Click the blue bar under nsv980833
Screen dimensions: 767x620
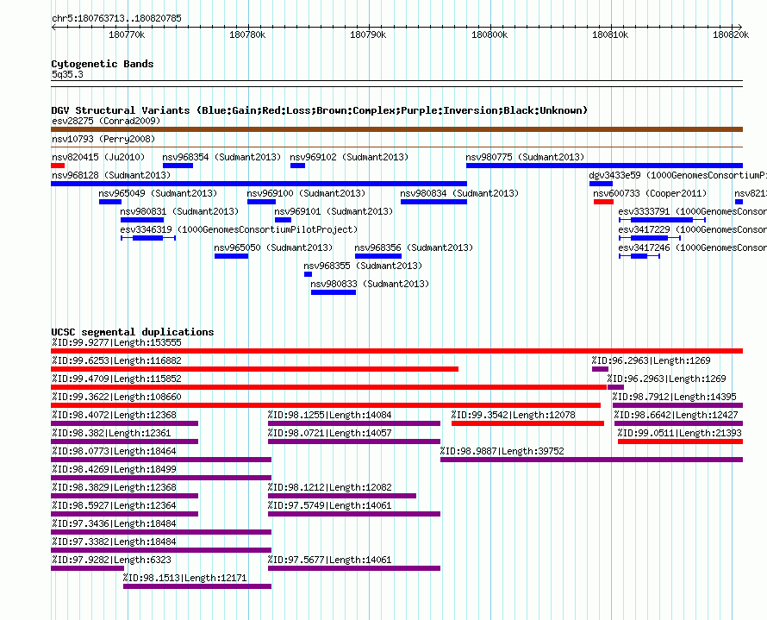(334, 292)
